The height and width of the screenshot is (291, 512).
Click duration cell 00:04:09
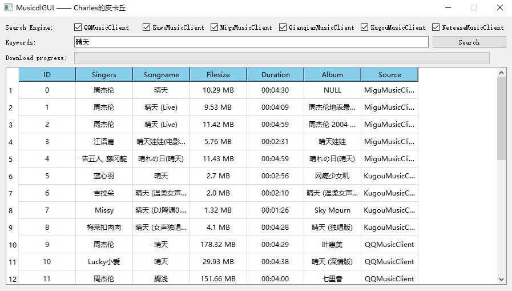pyautogui.click(x=275, y=107)
